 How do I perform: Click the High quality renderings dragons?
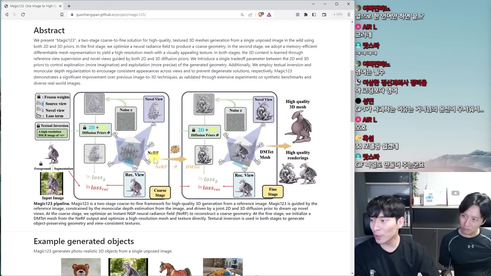pyautogui.click(x=298, y=173)
